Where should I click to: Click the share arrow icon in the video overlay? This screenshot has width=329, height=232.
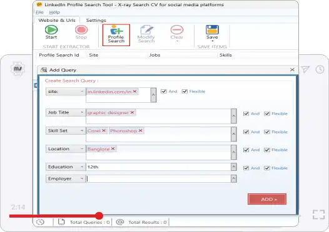click(x=305, y=69)
